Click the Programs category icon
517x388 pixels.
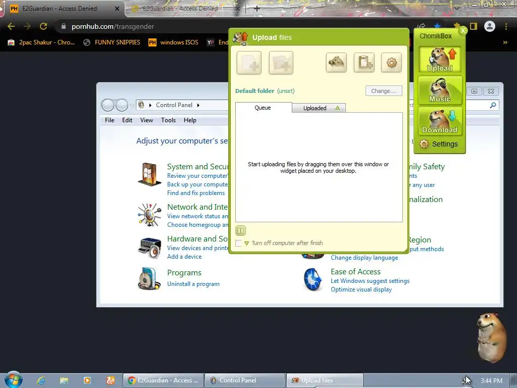click(x=149, y=278)
